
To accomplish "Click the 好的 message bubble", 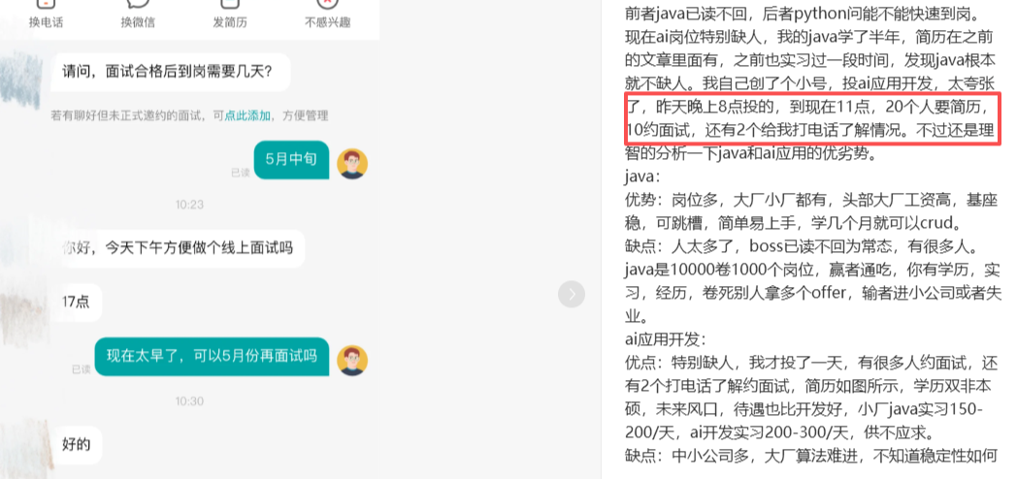I will tap(76, 445).
